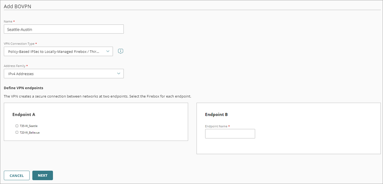Click the NEXT button
The image size is (383, 184).
[42, 175]
